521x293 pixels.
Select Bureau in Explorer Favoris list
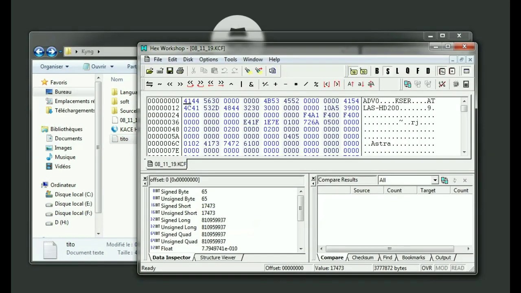pyautogui.click(x=63, y=92)
